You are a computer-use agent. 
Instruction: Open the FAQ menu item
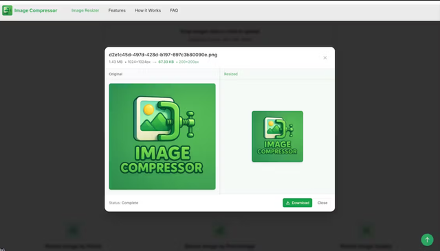pyautogui.click(x=174, y=10)
